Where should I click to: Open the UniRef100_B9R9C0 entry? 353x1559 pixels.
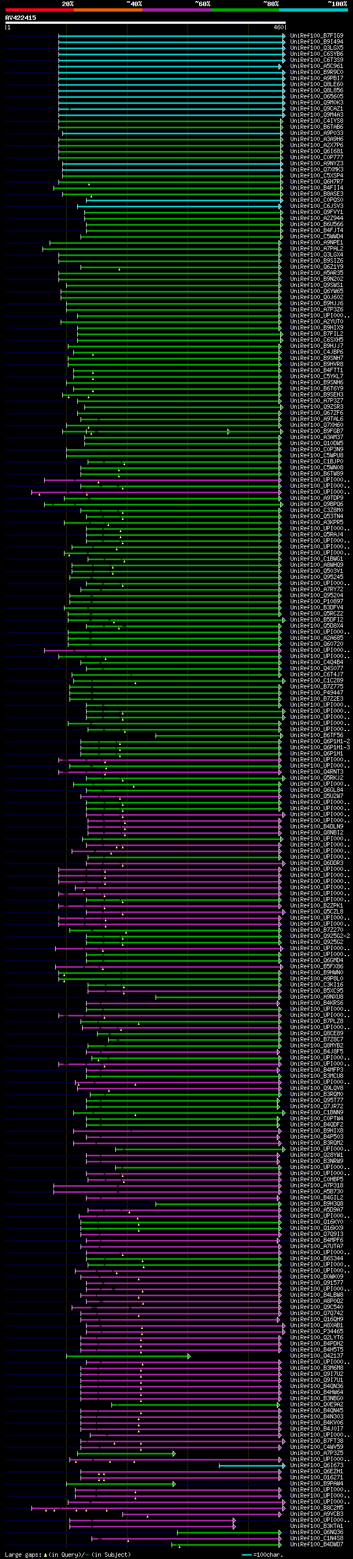coord(316,72)
